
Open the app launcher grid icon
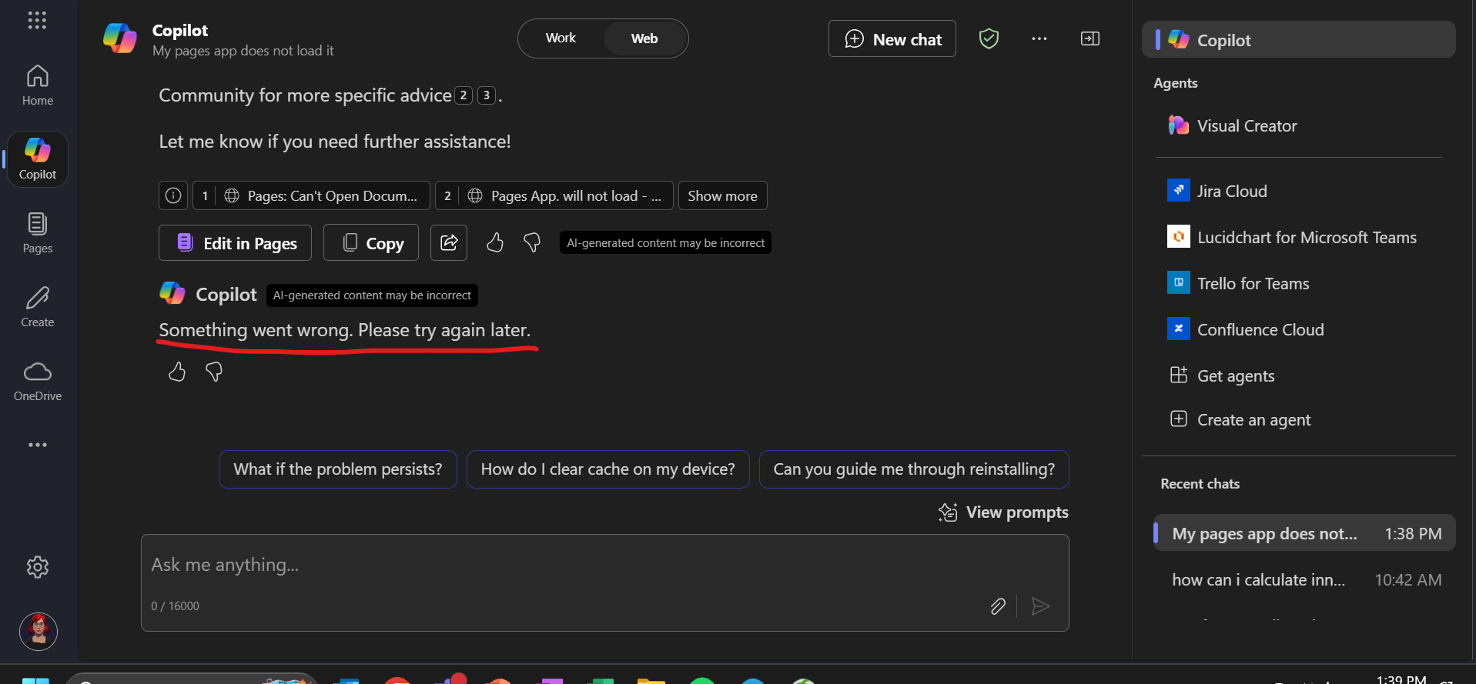(x=37, y=20)
